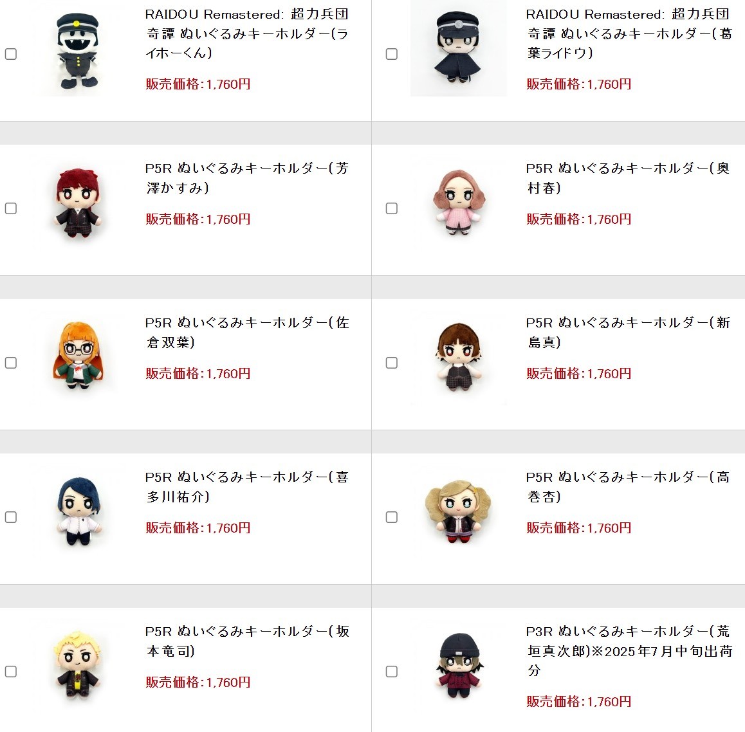The height and width of the screenshot is (732, 745).
Task: Open the blonde twin-tail 高巻杏 plush image
Action: 459,511
